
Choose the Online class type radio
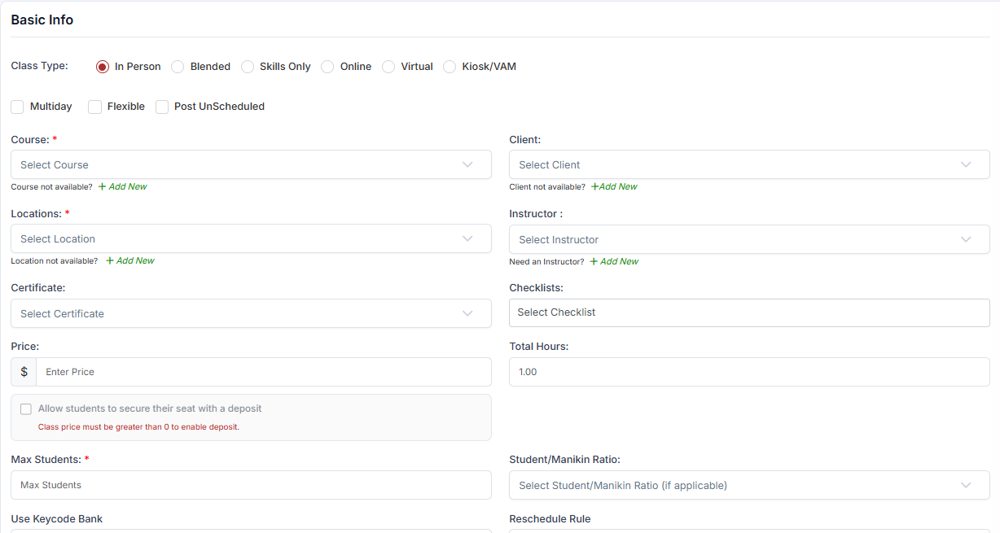click(327, 67)
